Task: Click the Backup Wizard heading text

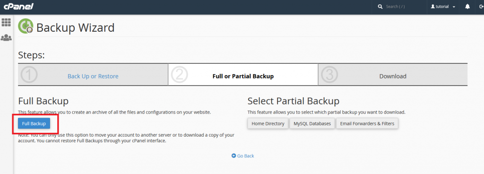Action: coord(75,28)
